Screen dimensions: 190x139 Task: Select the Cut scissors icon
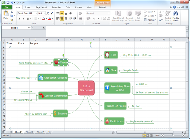click(12, 12)
